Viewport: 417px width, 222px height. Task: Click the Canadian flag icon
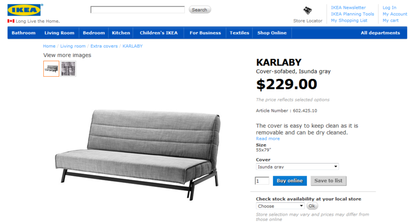point(11,21)
